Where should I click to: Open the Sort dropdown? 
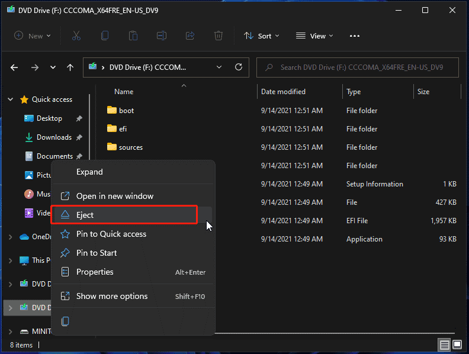[x=261, y=36]
